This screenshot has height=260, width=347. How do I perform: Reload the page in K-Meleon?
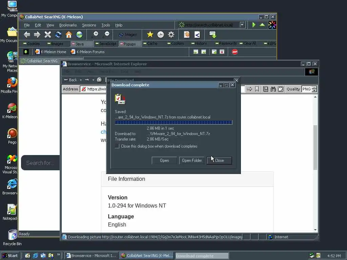58,35
